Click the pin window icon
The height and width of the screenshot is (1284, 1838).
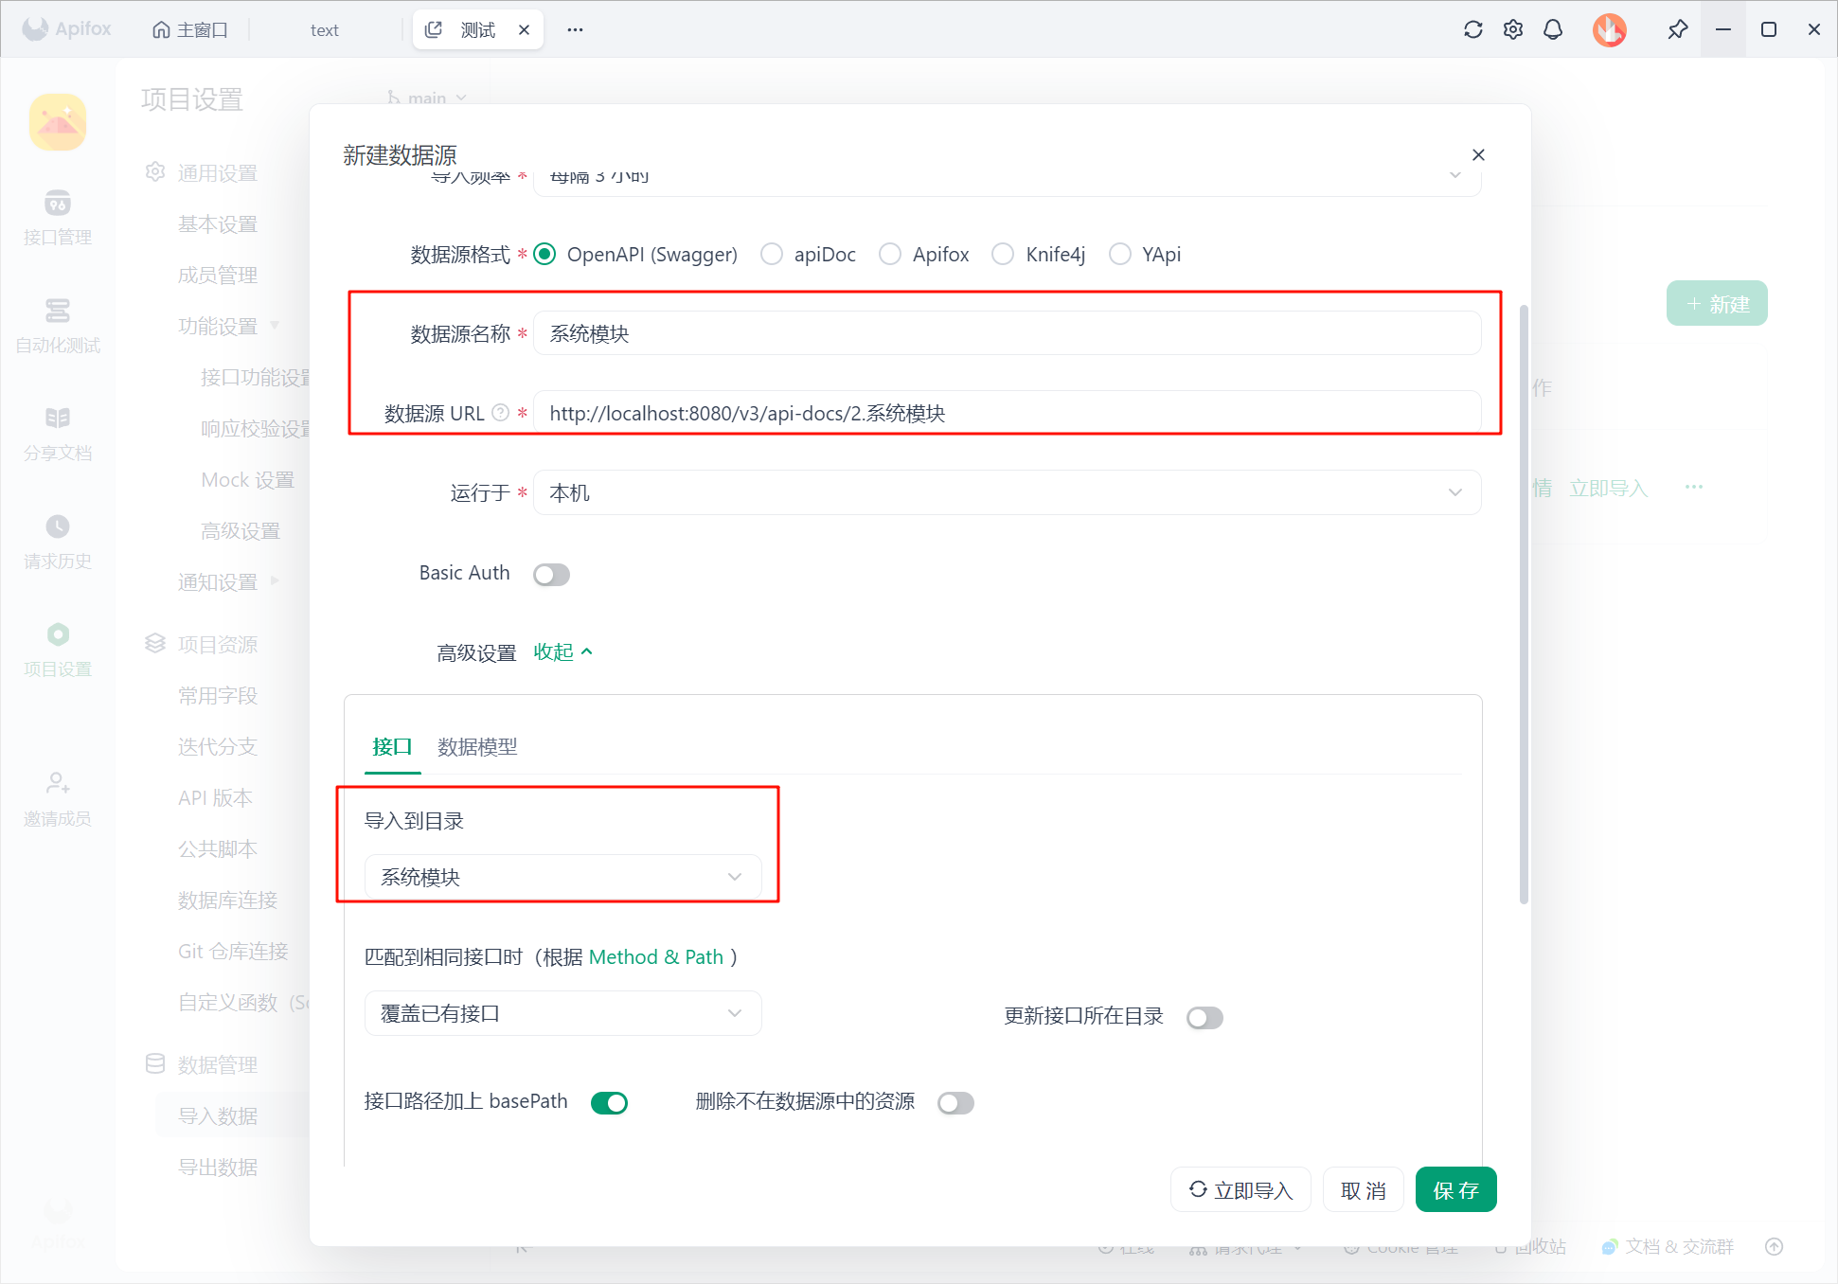coord(1677,29)
